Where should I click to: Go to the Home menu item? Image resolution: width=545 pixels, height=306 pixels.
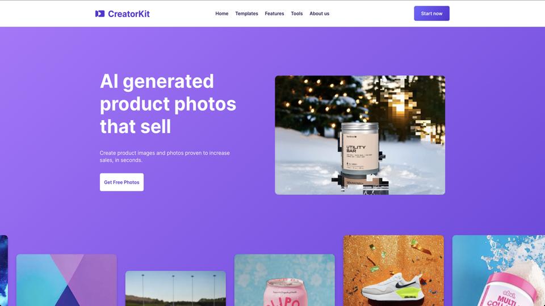click(222, 14)
